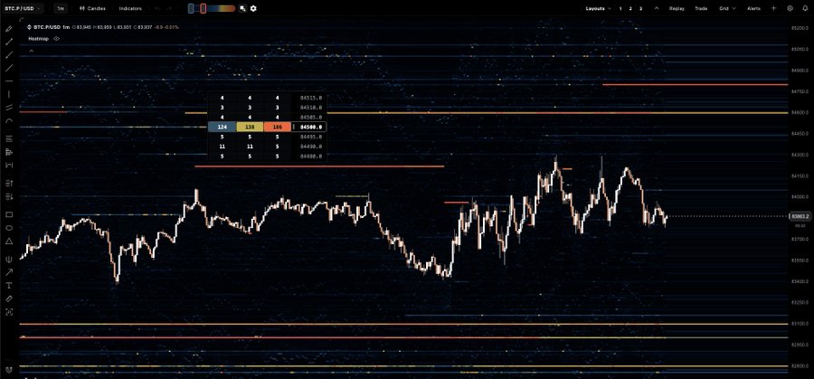This screenshot has width=814, height=379.
Task: Switch to layout 1
Action: 620,8
